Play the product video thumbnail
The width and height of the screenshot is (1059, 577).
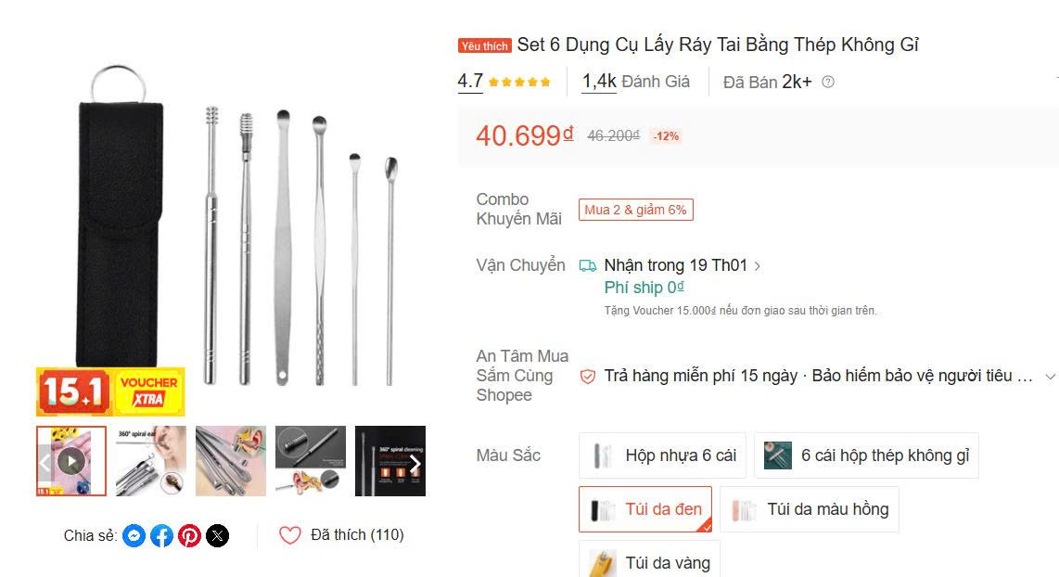(x=70, y=461)
